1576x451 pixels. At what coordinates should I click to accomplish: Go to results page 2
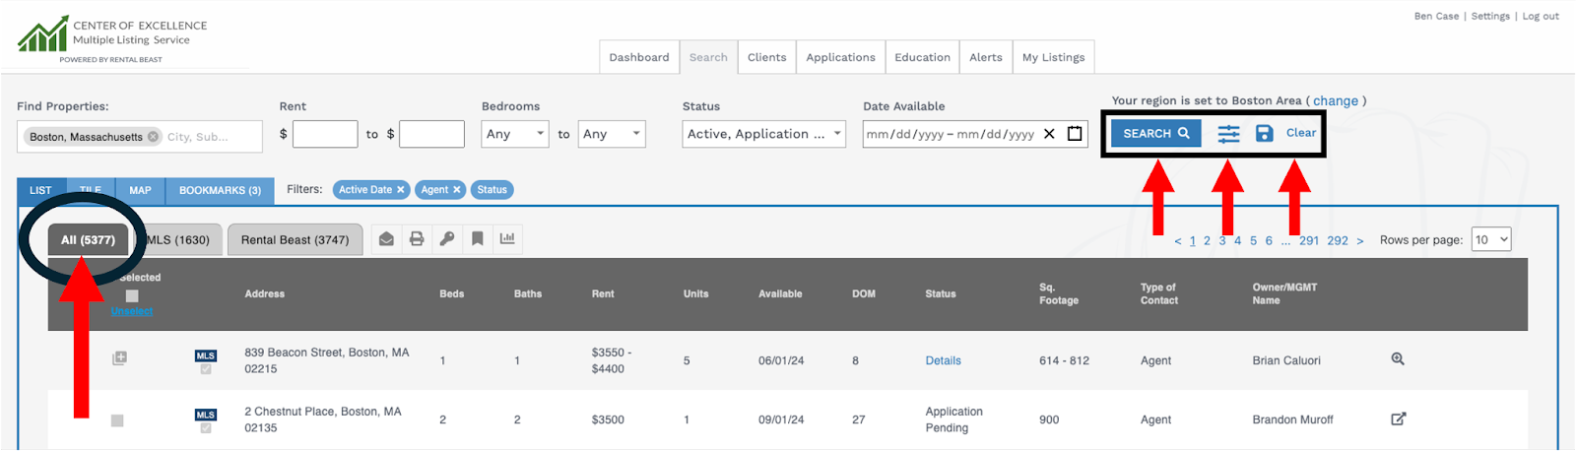pos(1207,240)
